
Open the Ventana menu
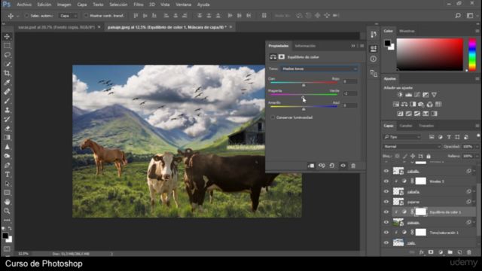[x=183, y=5]
